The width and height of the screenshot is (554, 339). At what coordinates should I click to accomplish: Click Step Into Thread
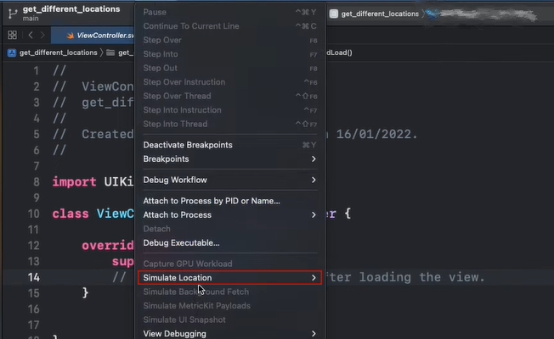(x=229, y=124)
